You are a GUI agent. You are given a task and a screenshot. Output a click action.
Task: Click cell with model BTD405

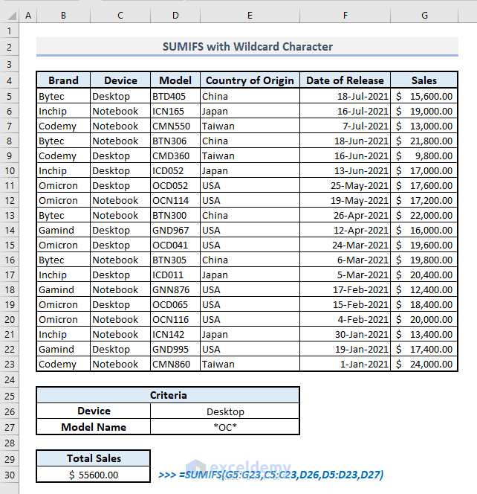click(x=175, y=96)
